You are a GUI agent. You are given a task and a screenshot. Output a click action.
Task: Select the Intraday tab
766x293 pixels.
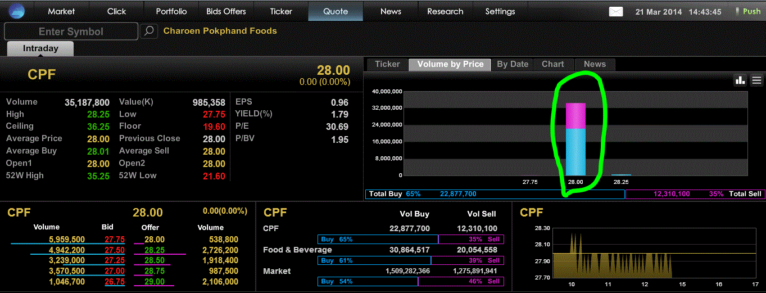coord(40,48)
